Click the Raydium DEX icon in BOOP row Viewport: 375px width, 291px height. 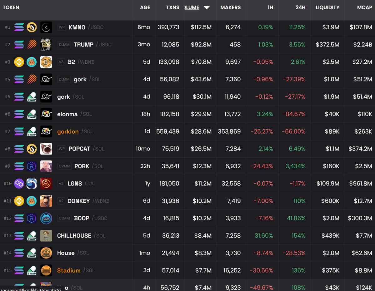tap(32, 218)
